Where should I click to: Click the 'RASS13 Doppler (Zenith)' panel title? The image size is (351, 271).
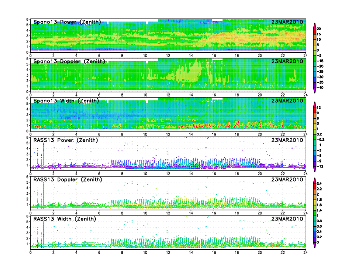(68, 179)
